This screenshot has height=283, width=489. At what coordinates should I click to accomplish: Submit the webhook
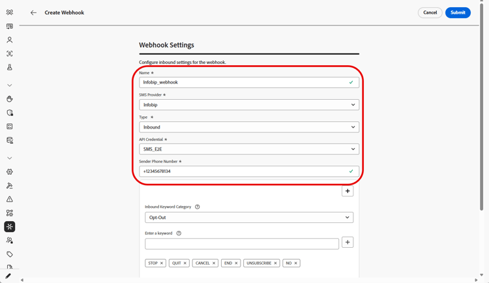(x=458, y=12)
